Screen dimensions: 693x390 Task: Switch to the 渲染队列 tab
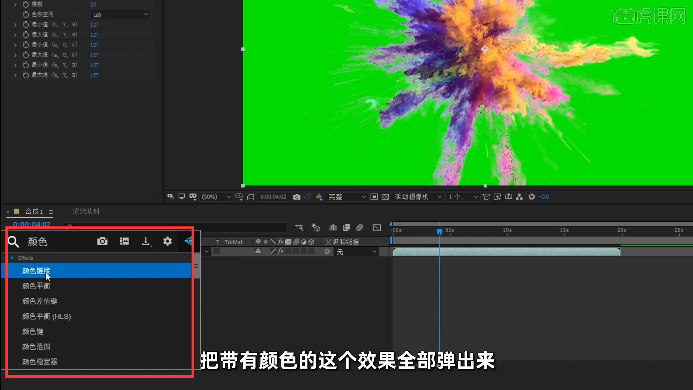pos(85,211)
